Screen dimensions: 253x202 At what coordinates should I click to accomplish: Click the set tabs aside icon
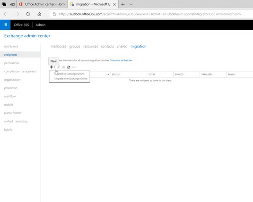[x=12, y=4]
